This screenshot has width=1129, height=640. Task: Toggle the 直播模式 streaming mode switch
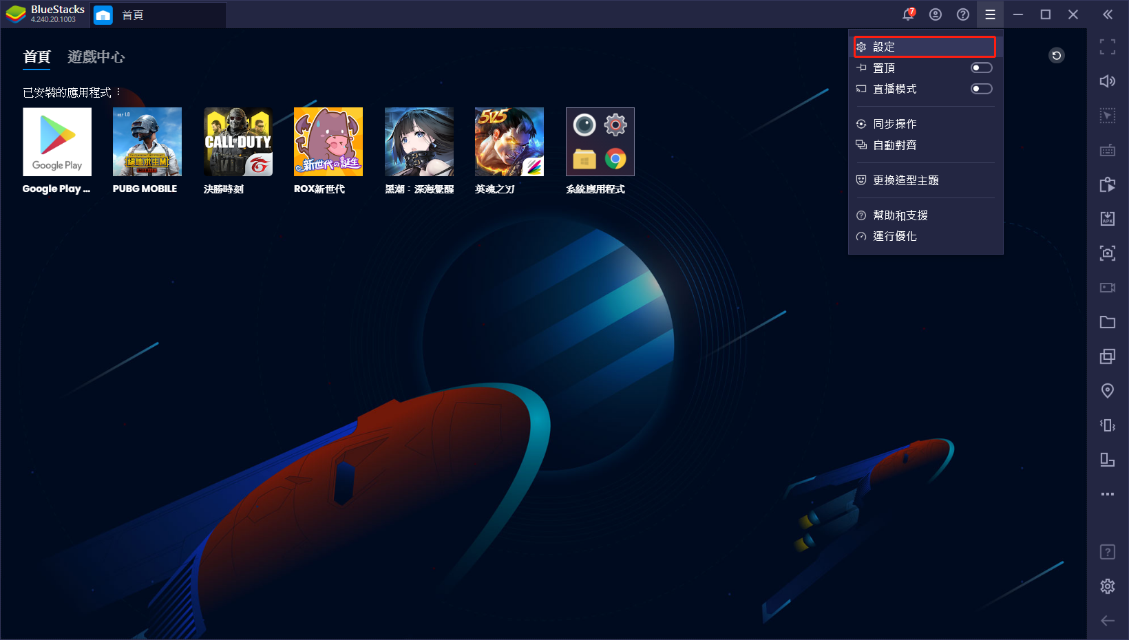click(x=981, y=89)
